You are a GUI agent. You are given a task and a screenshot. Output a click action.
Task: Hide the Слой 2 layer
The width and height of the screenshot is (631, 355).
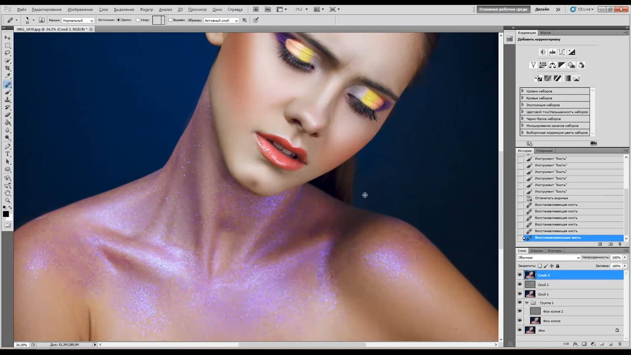click(x=520, y=284)
